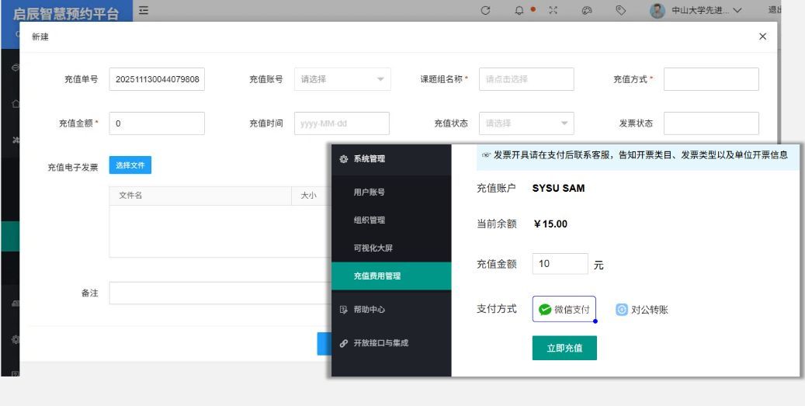The width and height of the screenshot is (805, 406).
Task: Click the refresh icon in top bar
Action: click(486, 10)
